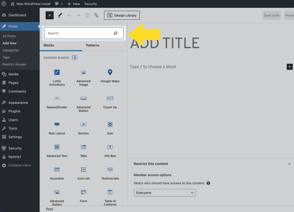The image size is (294, 212).
Task: Open the Settings menu
Action: click(x=20, y=137)
